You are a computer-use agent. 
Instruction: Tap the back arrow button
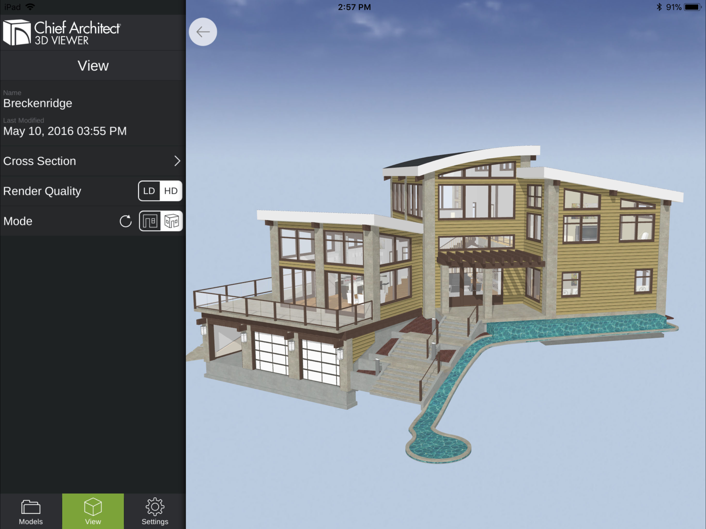(203, 32)
